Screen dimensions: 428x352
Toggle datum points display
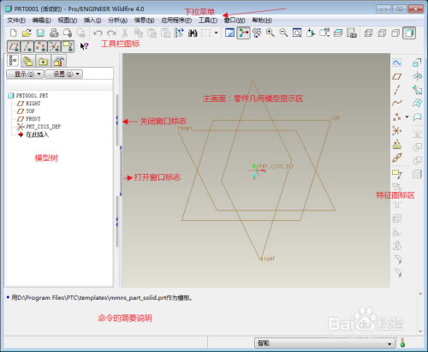pos(41,46)
